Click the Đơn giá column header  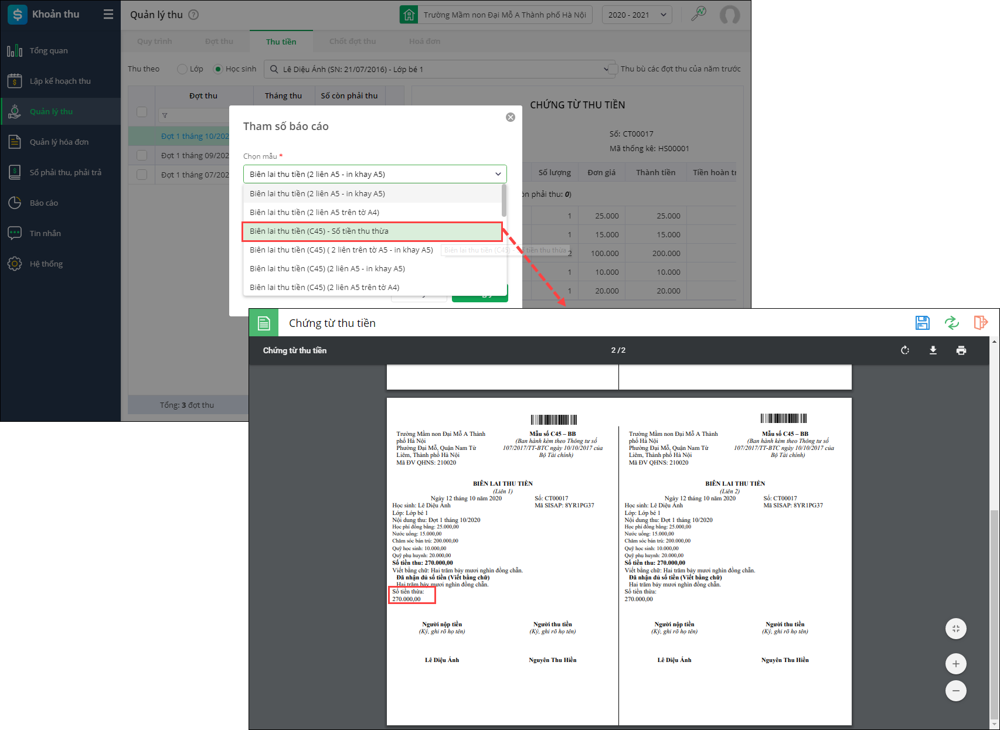coord(602,172)
